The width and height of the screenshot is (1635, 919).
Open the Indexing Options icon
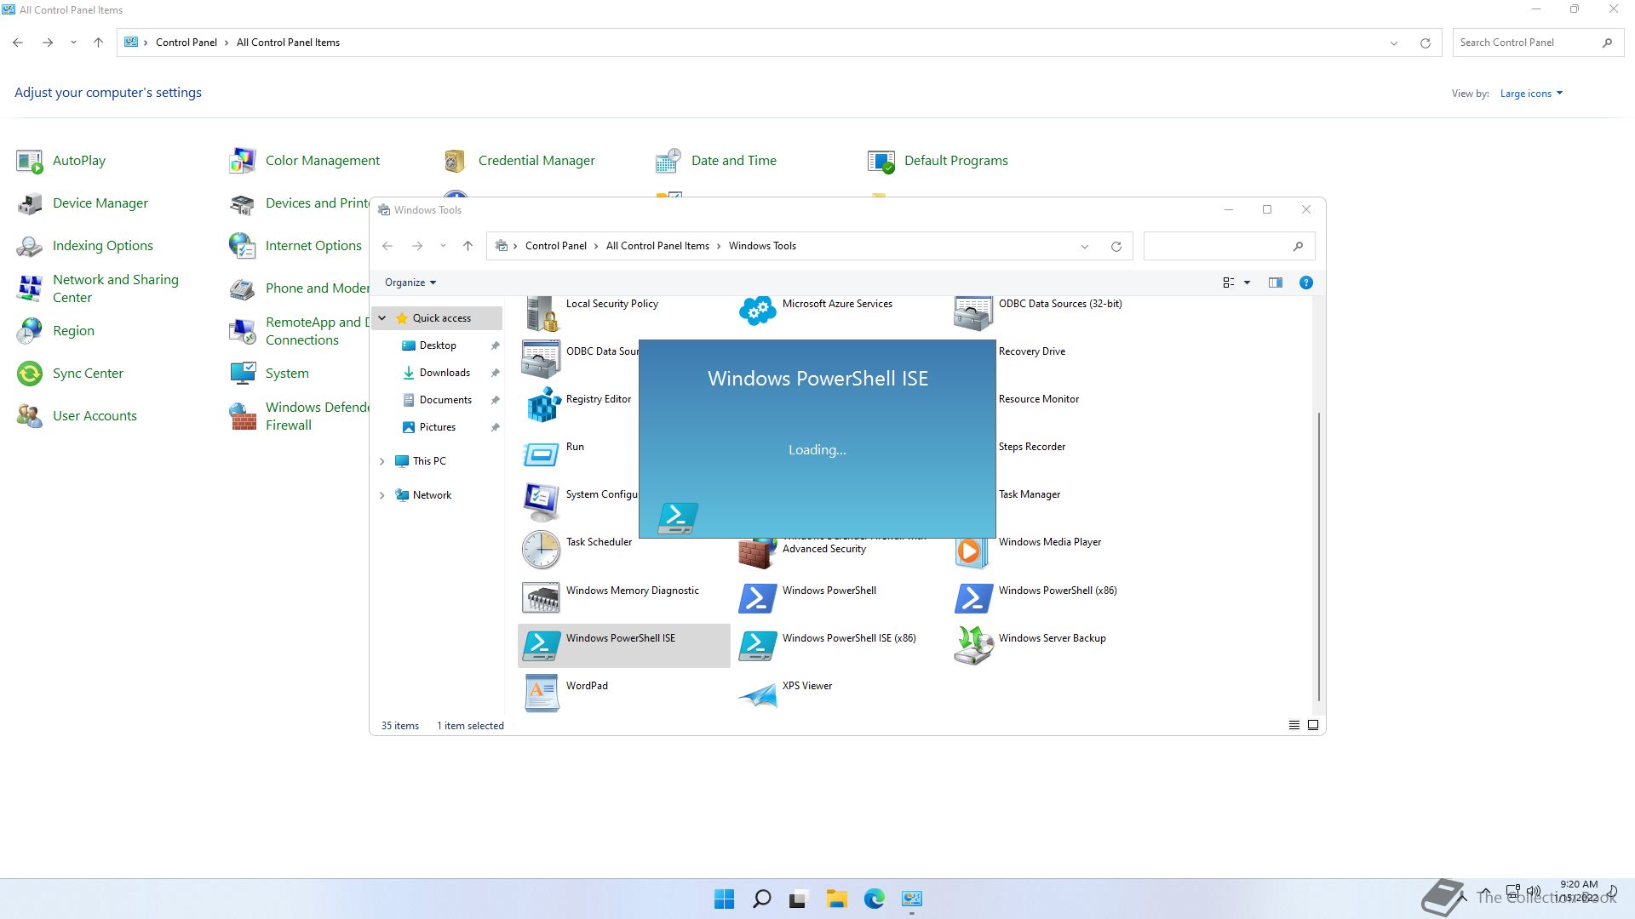pos(29,246)
